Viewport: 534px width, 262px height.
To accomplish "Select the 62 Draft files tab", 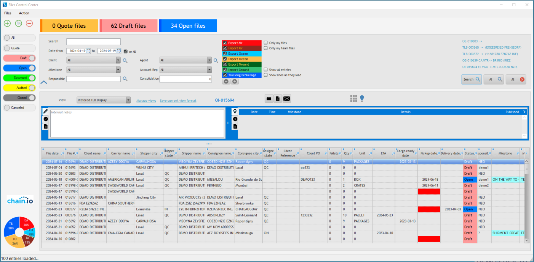I will pos(128,26).
